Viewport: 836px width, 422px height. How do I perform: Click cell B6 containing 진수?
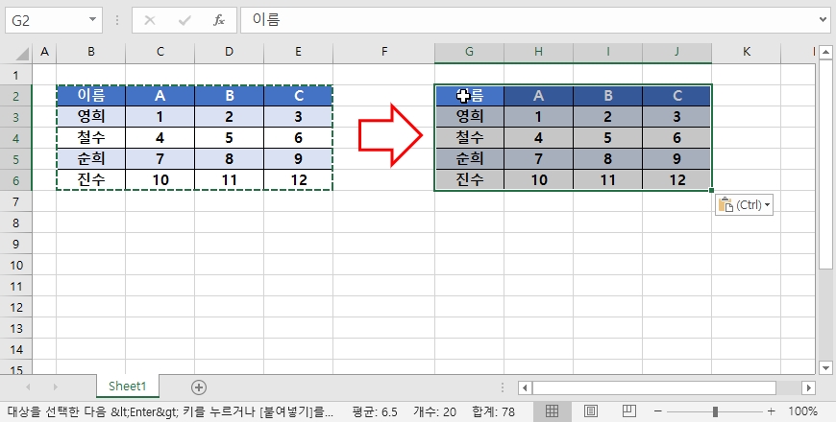[x=91, y=180]
